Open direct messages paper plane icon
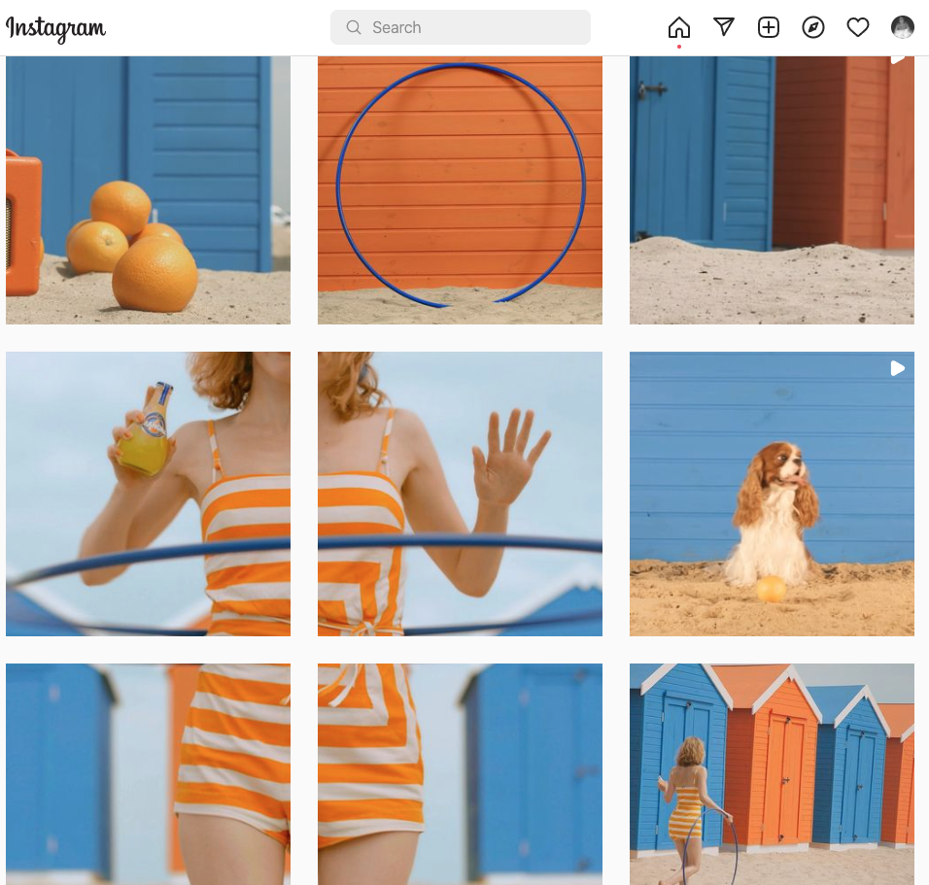Viewport: 929px width, 885px height. click(x=724, y=26)
